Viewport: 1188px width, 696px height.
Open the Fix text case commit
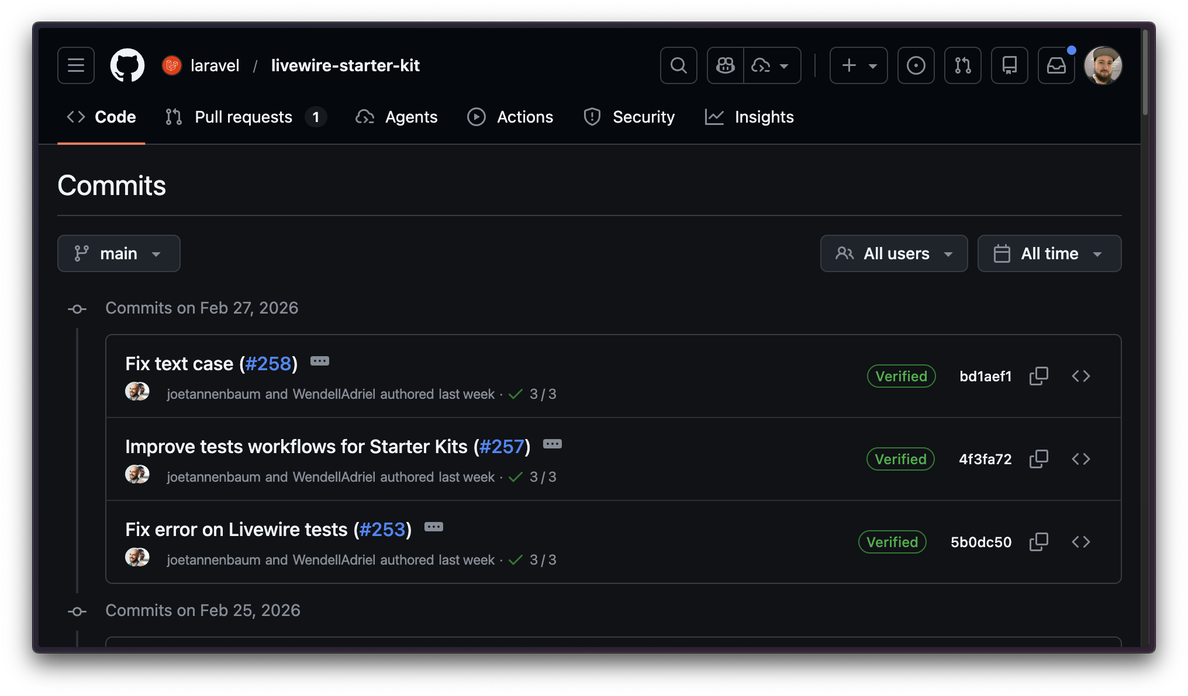(179, 364)
